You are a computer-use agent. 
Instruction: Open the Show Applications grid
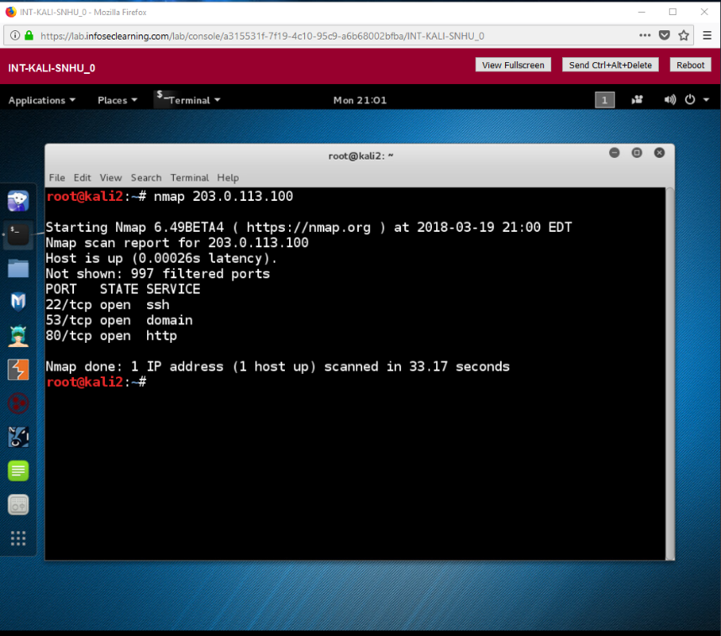coord(18,538)
